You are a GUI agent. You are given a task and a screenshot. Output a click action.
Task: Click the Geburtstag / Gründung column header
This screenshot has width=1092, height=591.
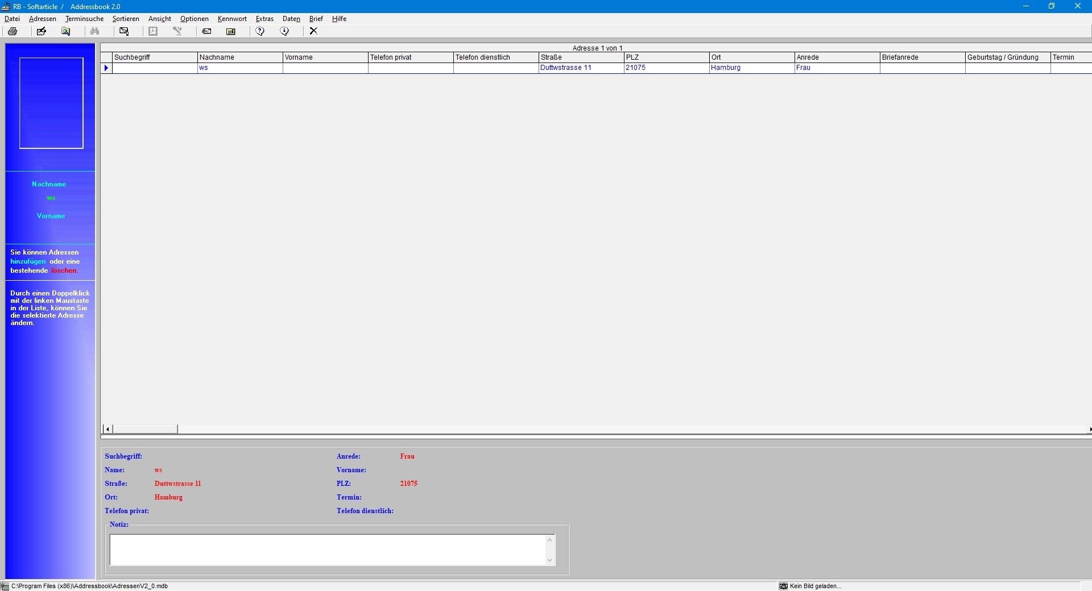click(x=1008, y=57)
